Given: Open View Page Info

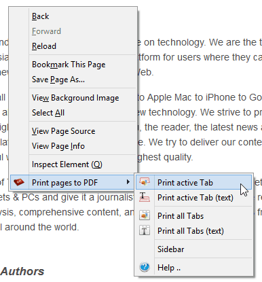Looking at the screenshot, I should [73, 146].
